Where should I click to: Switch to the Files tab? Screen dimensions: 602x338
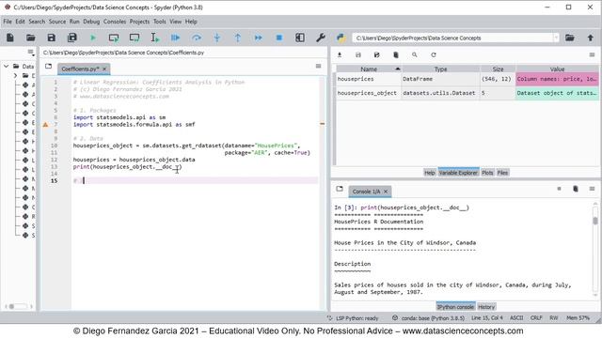502,173
